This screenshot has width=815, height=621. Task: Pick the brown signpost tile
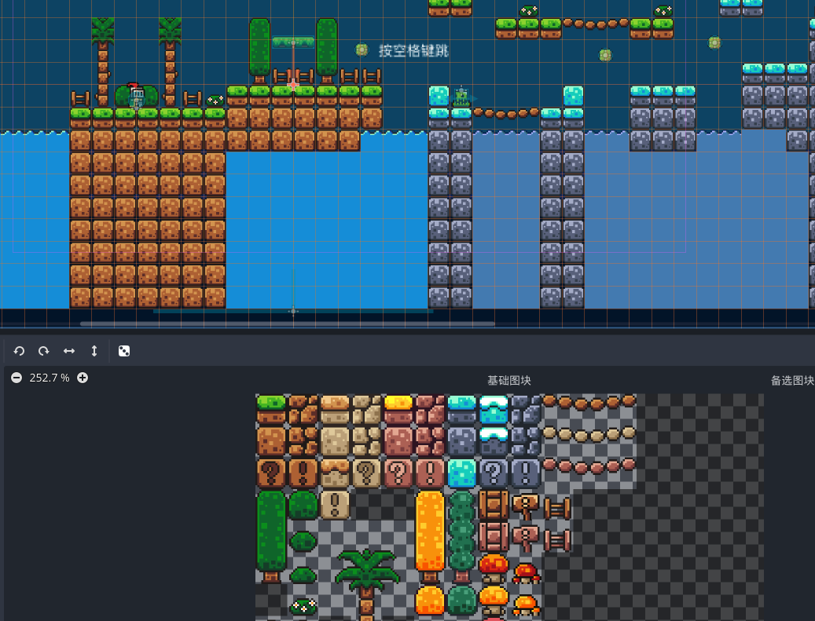pyautogui.click(x=526, y=506)
